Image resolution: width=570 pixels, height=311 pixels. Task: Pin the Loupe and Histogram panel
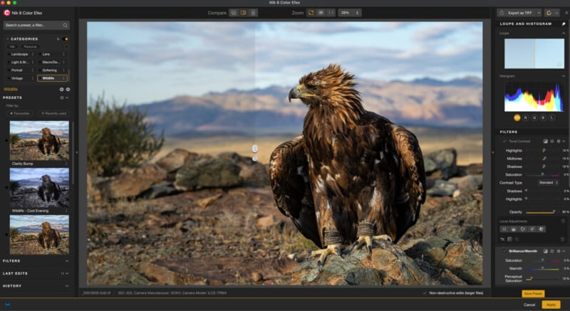point(564,24)
